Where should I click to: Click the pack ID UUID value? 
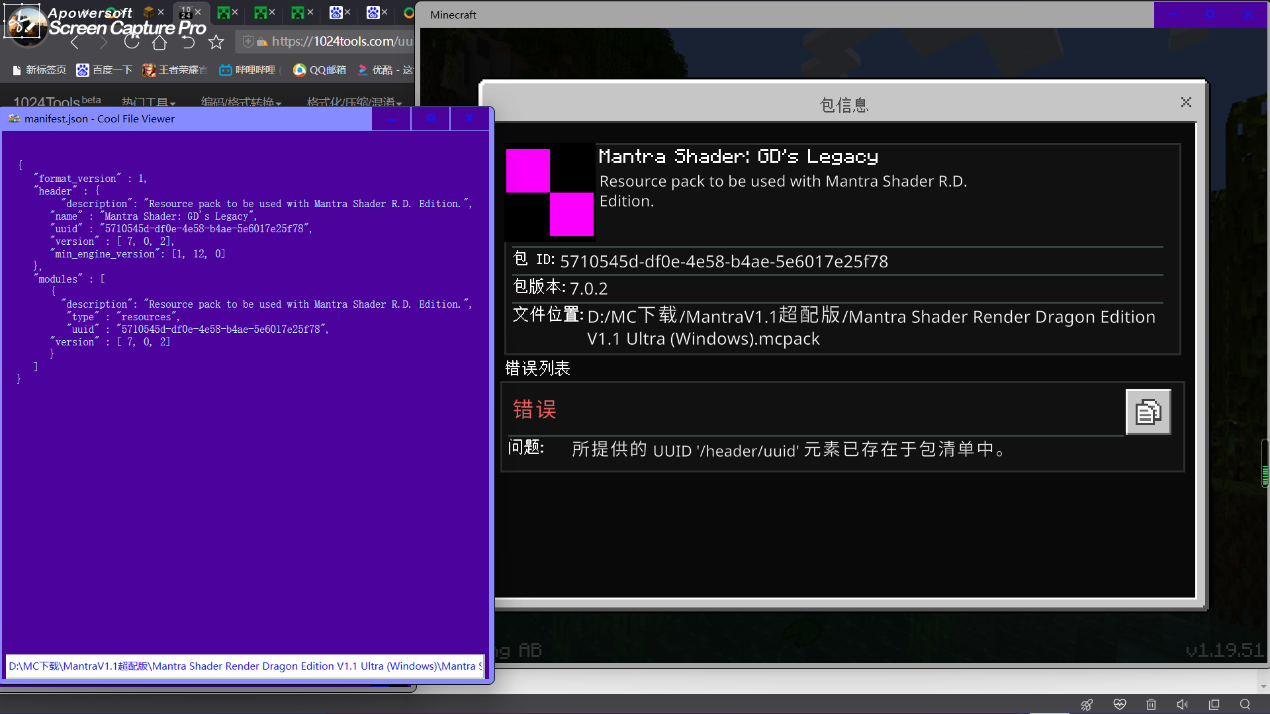(x=724, y=261)
